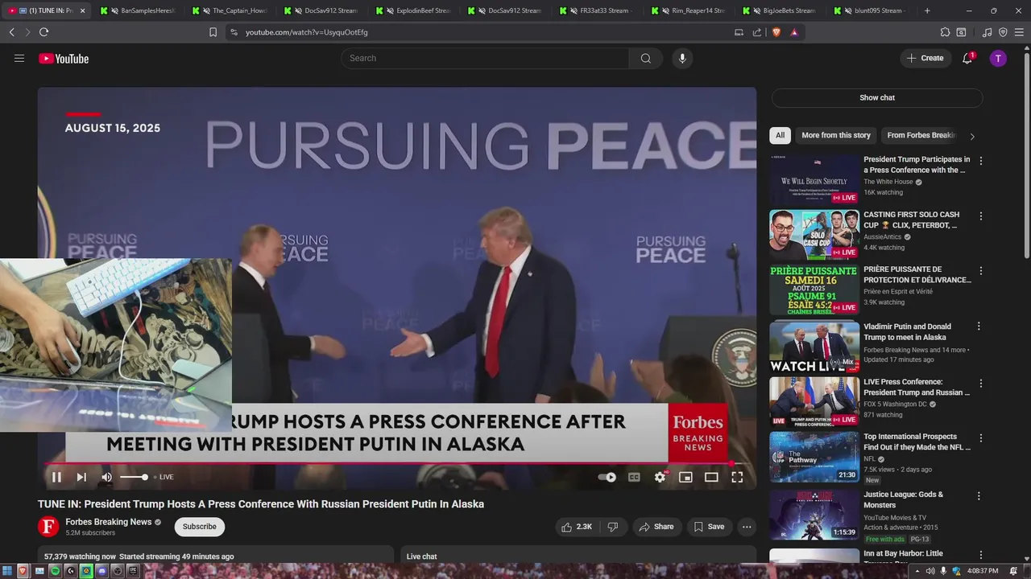Open menu for FOX 5 live press conference
This screenshot has height=579, width=1031.
(980, 382)
